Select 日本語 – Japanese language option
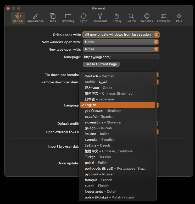The height and width of the screenshot is (204, 195). [99, 99]
